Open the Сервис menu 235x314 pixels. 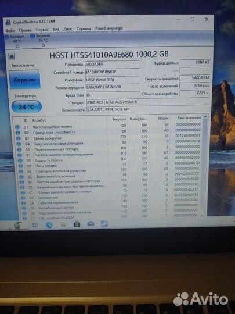[x=42, y=30]
